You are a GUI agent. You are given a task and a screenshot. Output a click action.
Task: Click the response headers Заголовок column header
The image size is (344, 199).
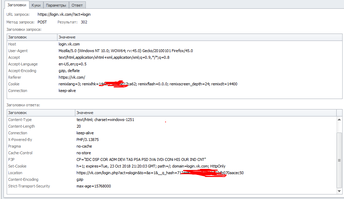pyautogui.click(x=41, y=113)
